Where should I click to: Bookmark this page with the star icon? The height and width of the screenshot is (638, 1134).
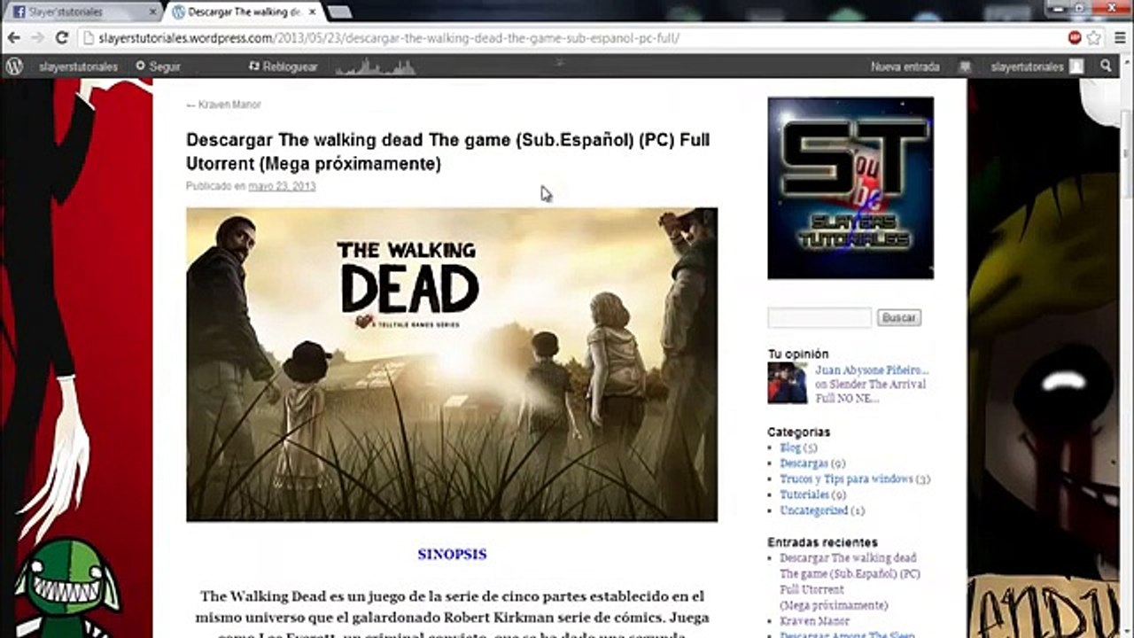[1094, 38]
